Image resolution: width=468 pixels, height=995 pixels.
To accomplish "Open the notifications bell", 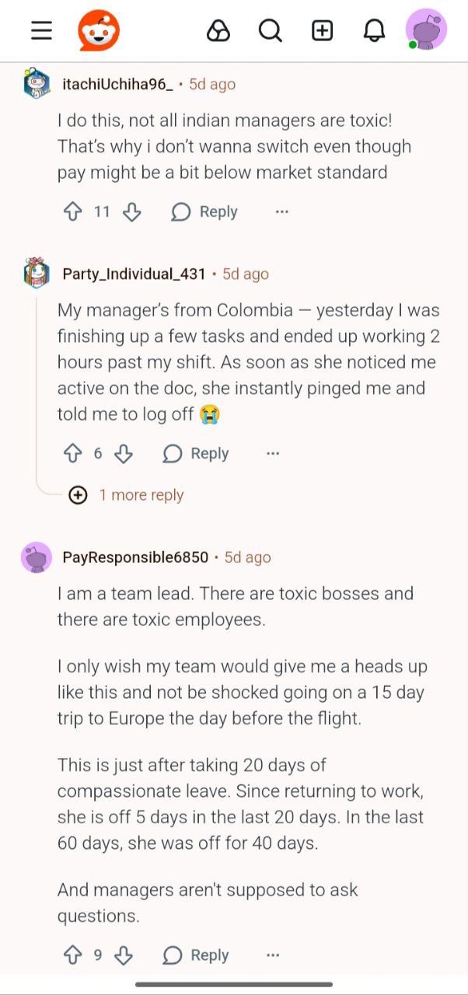I will pos(374,30).
